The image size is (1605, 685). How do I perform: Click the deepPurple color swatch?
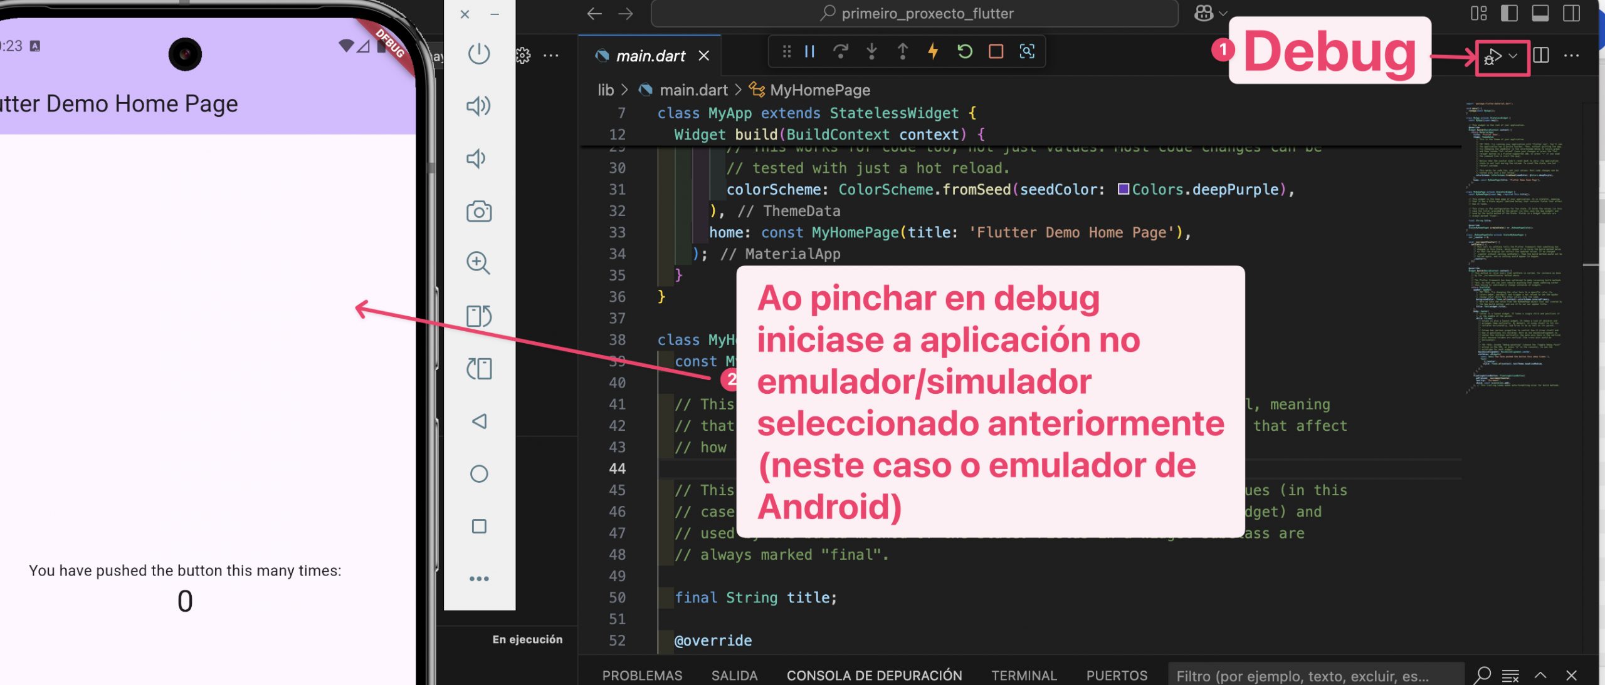[1123, 189]
